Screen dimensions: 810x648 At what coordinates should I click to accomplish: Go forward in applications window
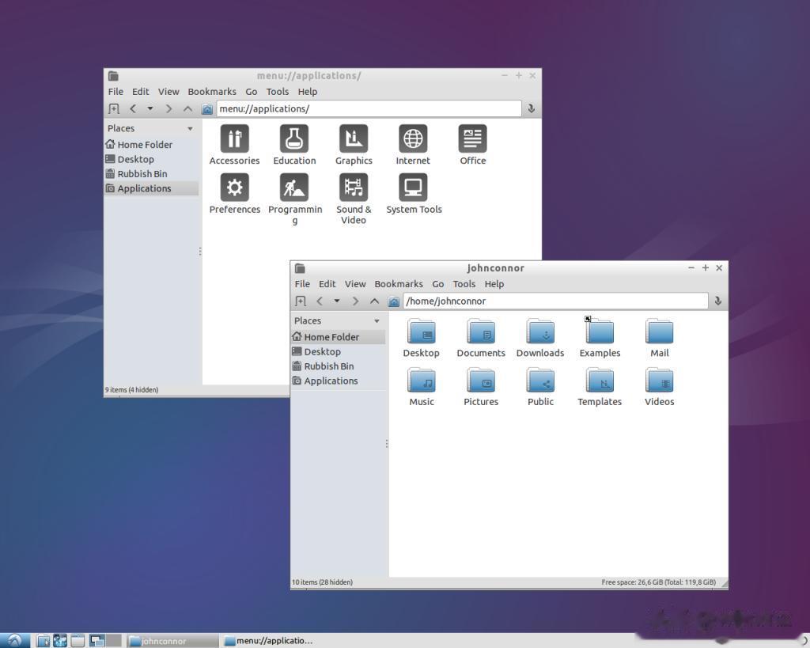(x=168, y=108)
